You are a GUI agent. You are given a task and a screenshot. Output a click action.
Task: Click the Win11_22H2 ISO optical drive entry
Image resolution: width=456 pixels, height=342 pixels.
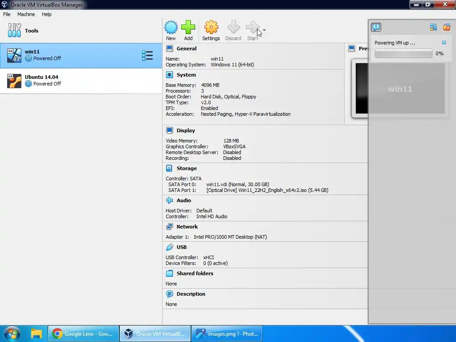[267, 190]
